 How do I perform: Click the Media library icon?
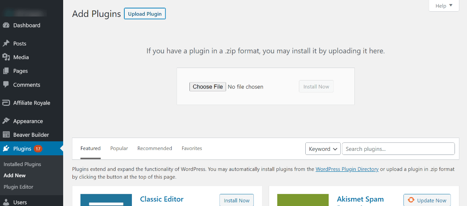click(6, 57)
